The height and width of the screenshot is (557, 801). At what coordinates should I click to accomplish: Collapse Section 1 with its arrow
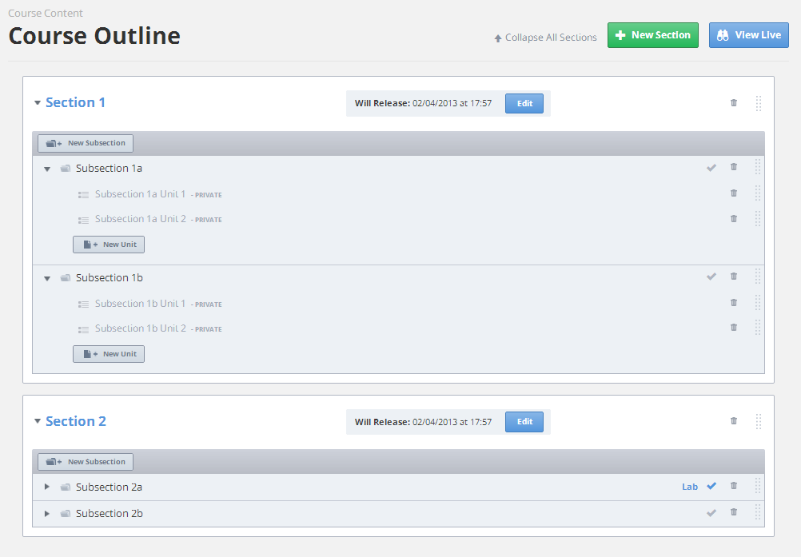(x=38, y=103)
